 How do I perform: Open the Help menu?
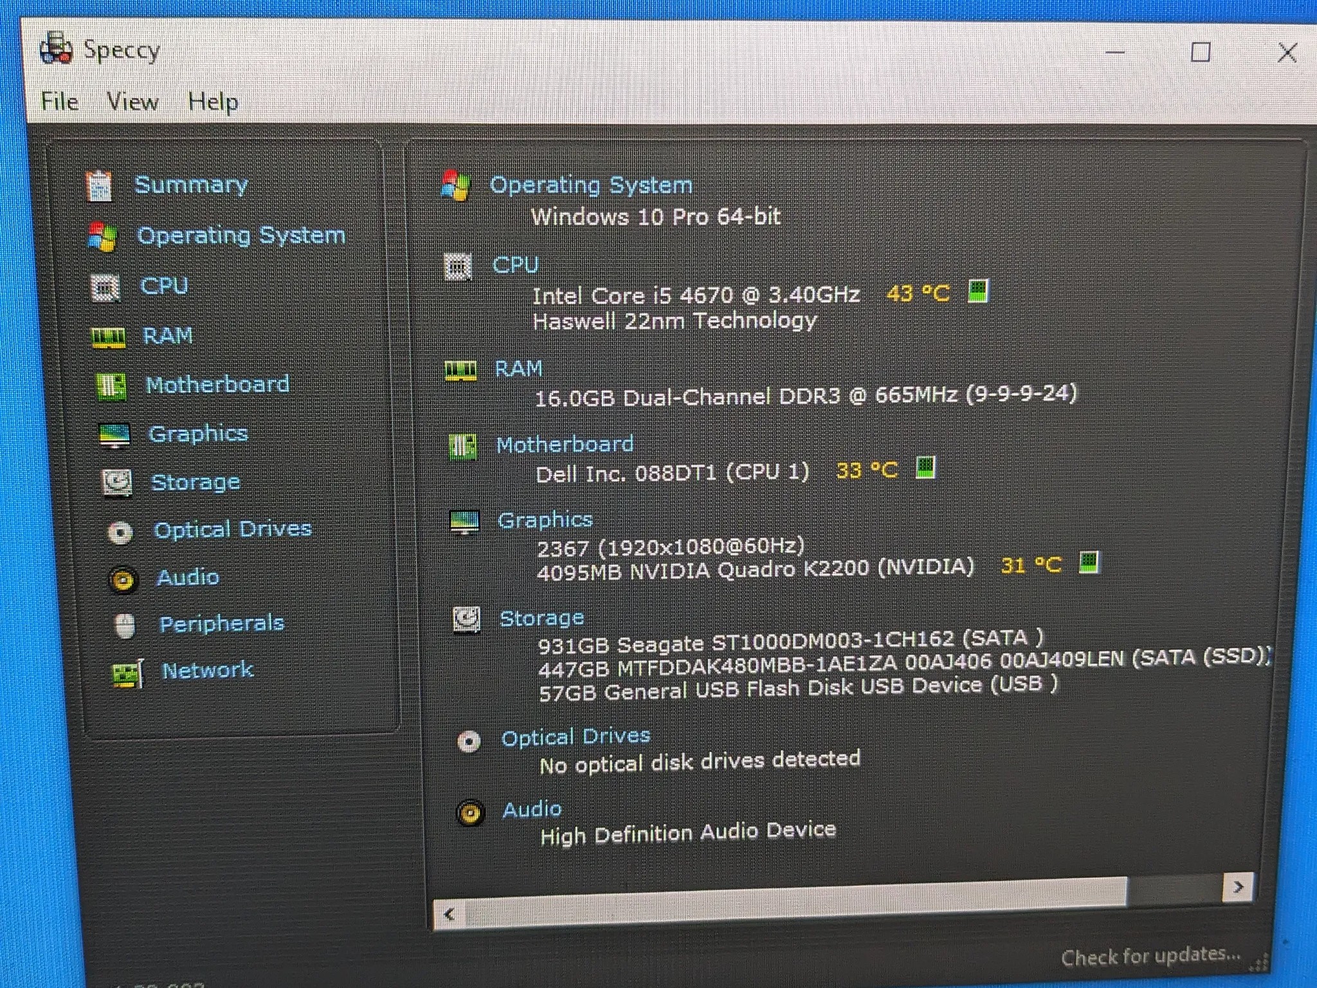coord(213,102)
